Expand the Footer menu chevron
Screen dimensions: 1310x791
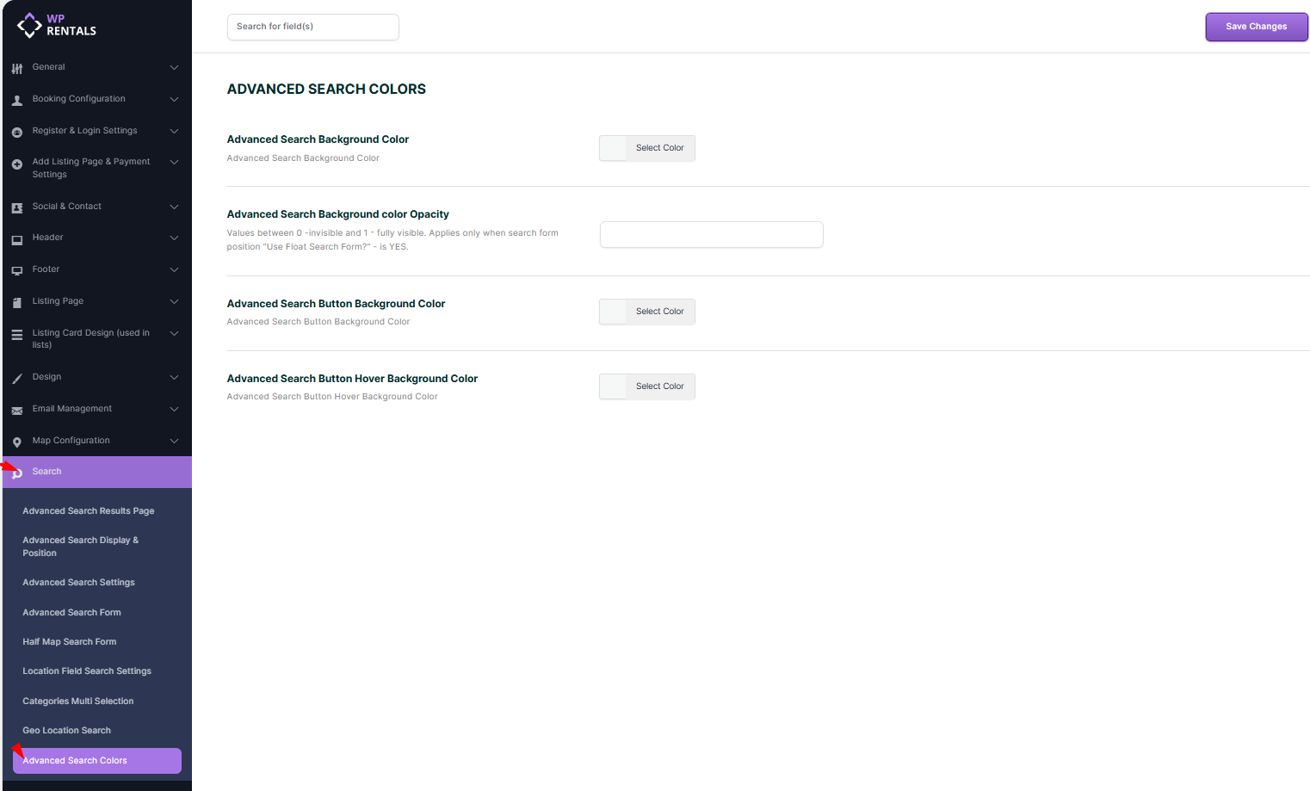[174, 269]
